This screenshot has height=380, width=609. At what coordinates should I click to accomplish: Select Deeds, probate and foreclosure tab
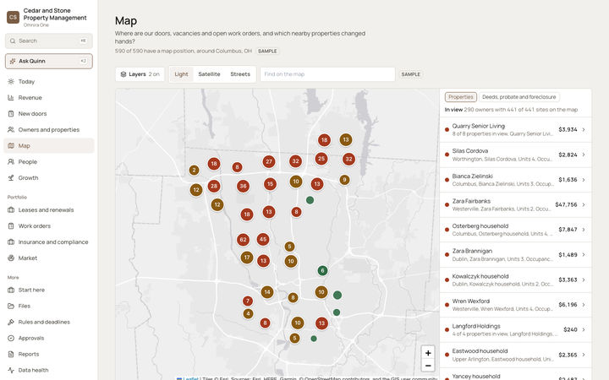coord(518,97)
